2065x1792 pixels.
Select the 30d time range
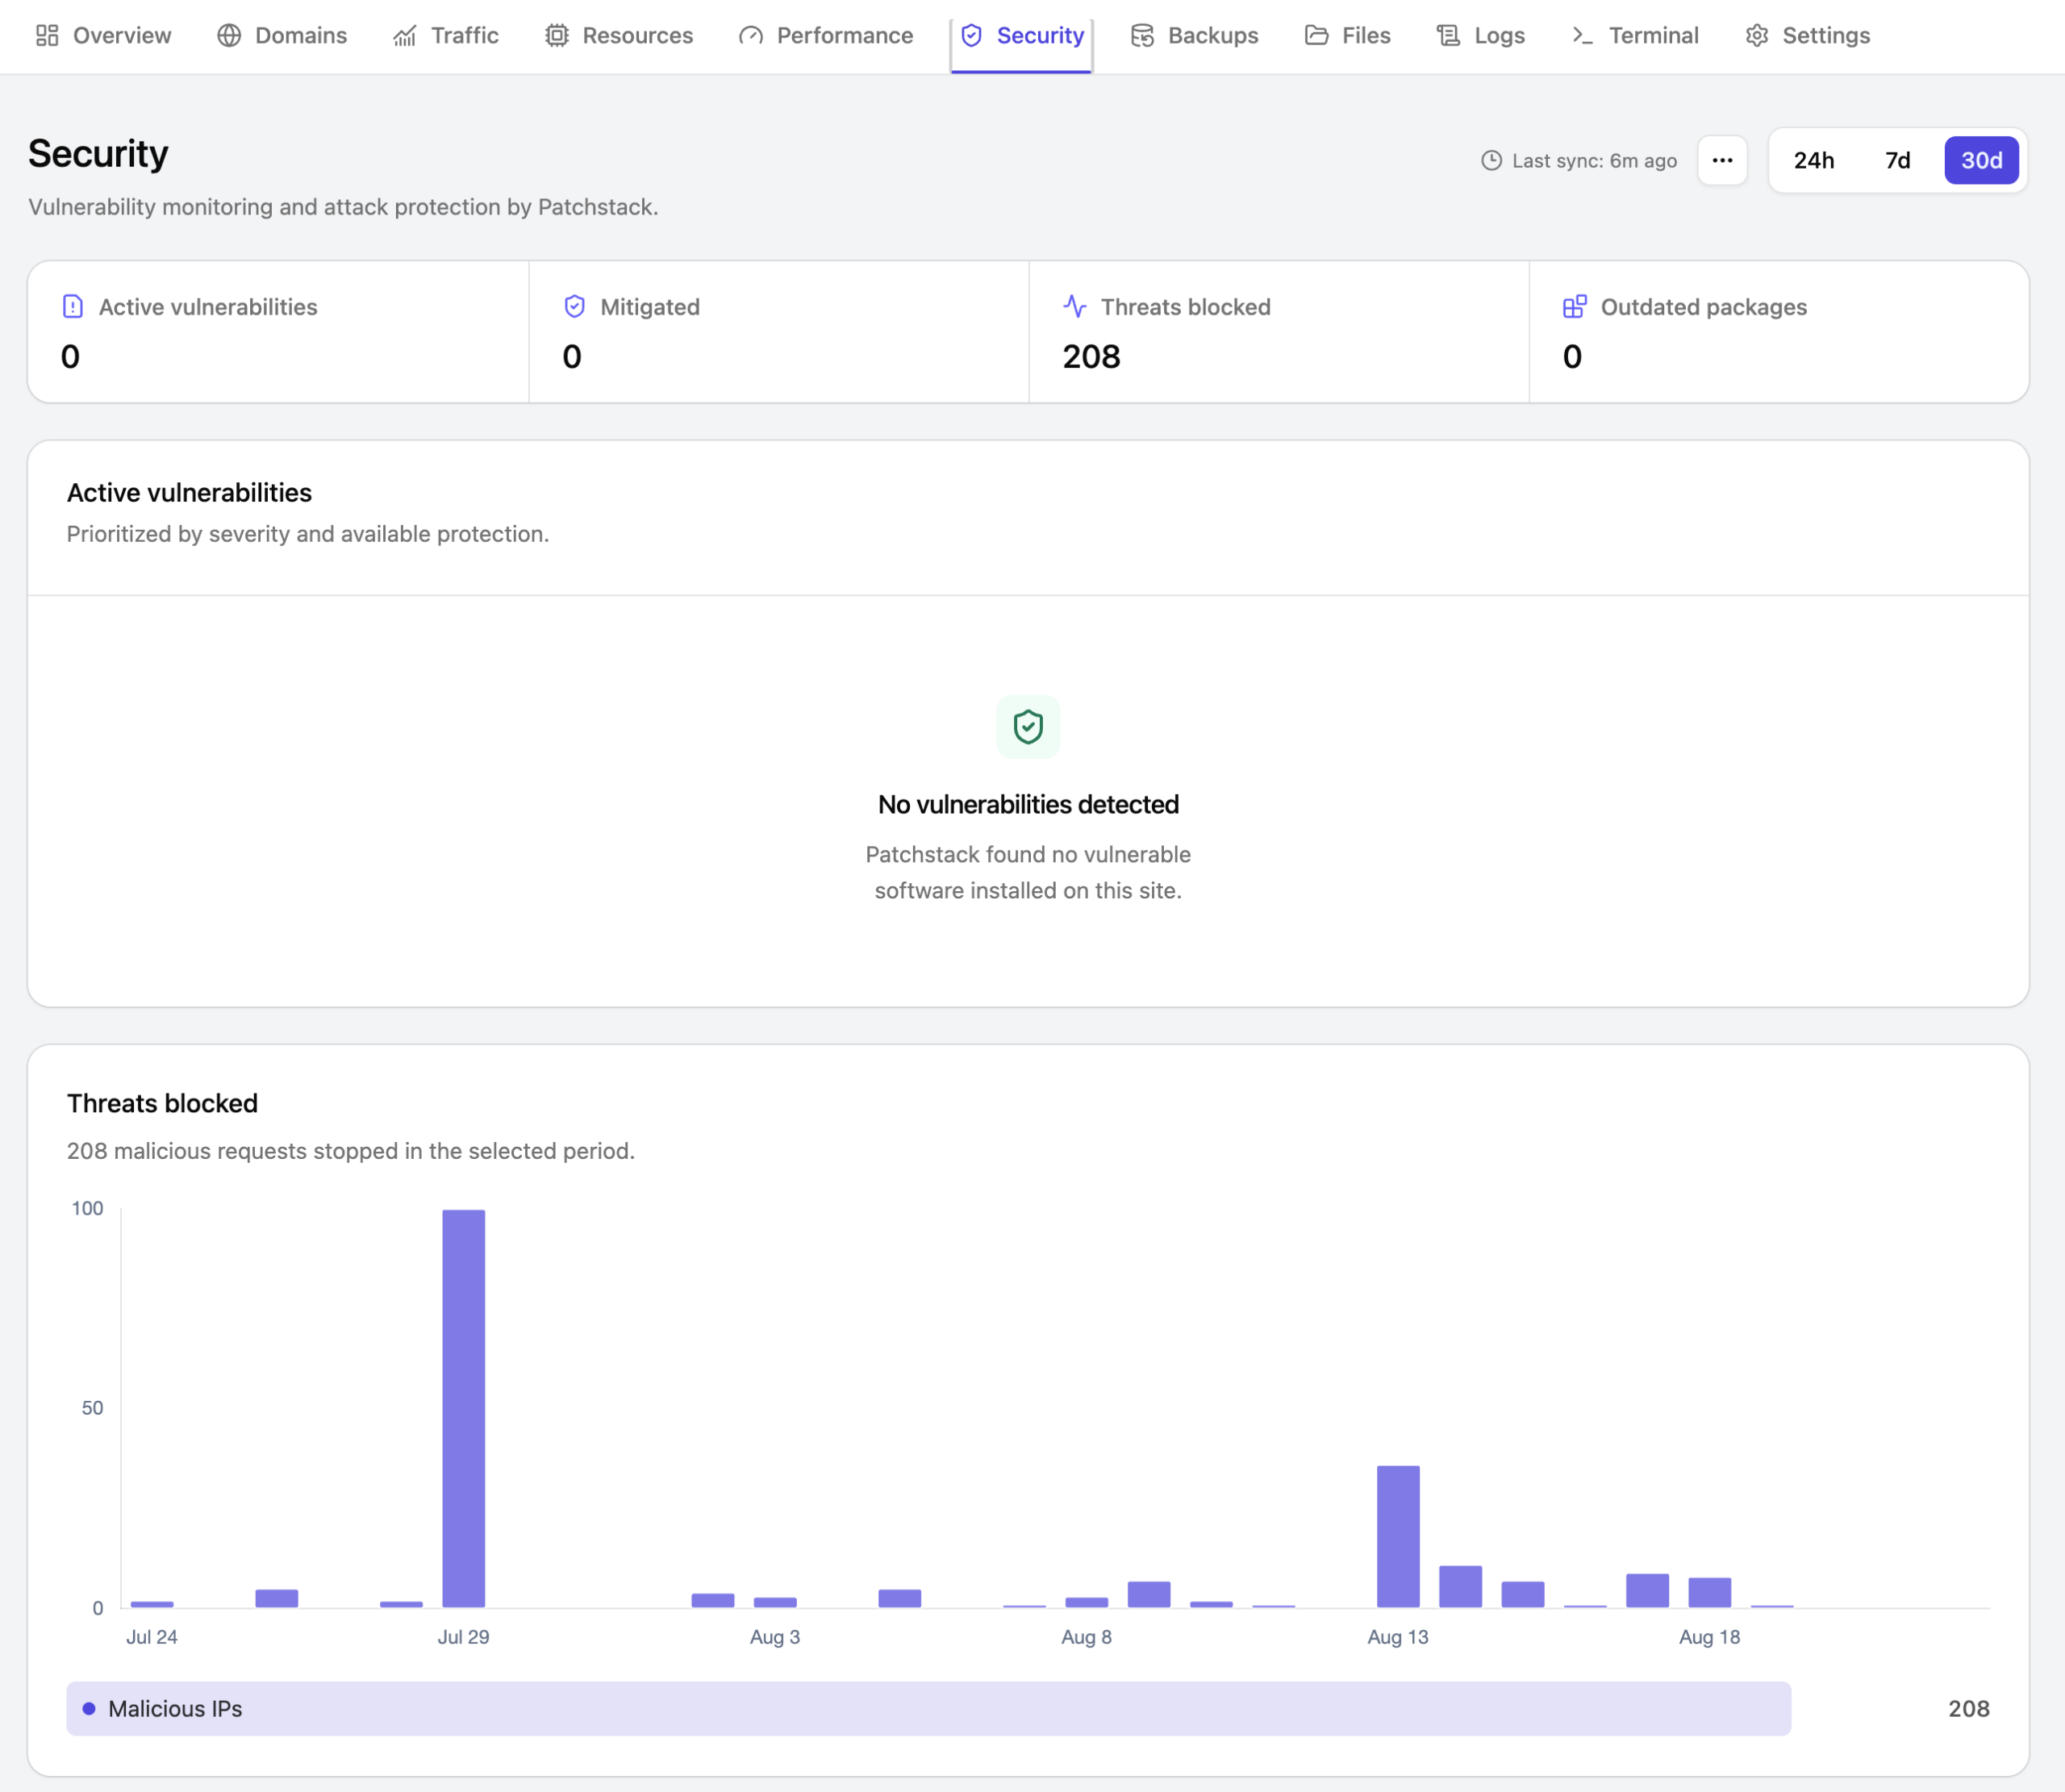tap(1981, 160)
